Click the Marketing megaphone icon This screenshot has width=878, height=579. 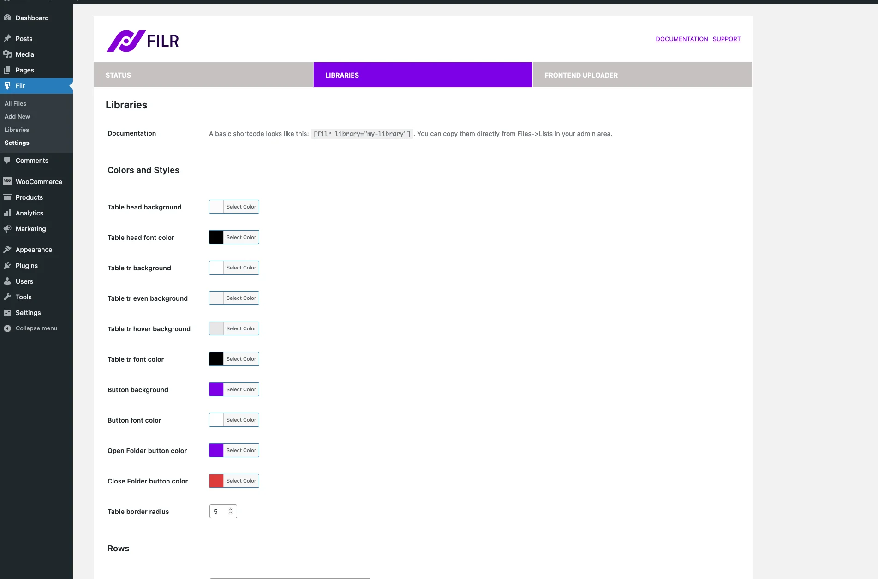point(8,229)
